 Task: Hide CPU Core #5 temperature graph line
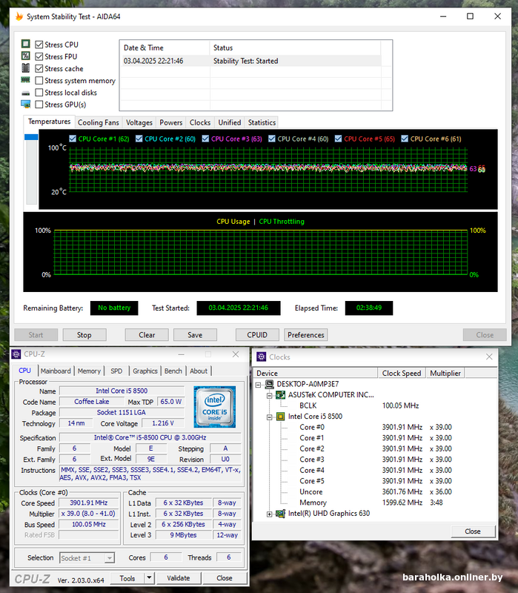338,139
